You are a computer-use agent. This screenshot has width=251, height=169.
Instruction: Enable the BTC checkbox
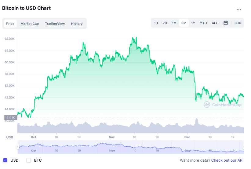pyautogui.click(x=29, y=160)
